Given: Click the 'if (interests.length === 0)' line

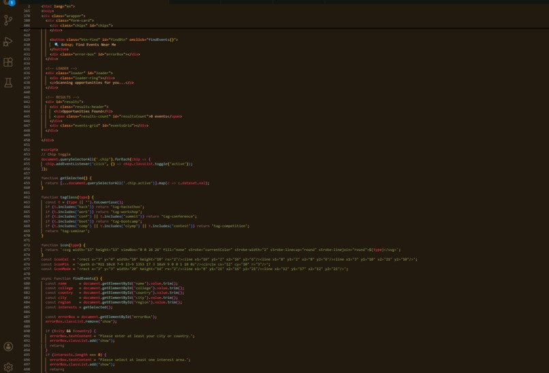Looking at the screenshot, I should click(x=76, y=355).
